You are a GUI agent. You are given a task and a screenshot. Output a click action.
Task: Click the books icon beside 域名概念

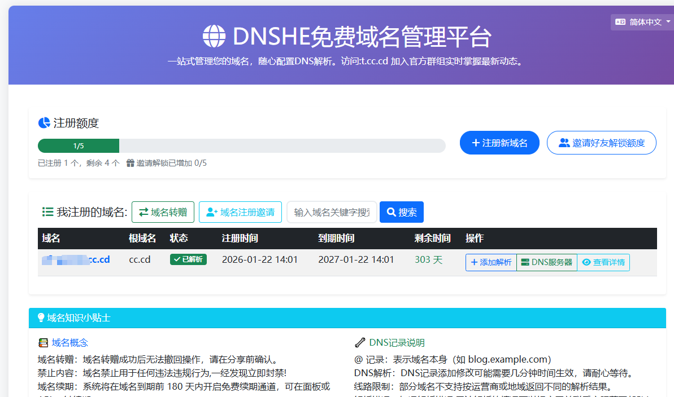point(44,342)
